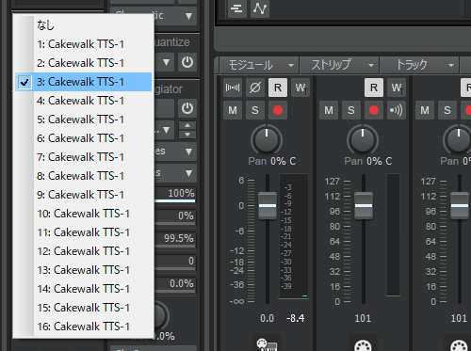Image resolution: width=471 pixels, height=351 pixels.
Task: Arm record on the second strip
Action: pyautogui.click(x=374, y=110)
